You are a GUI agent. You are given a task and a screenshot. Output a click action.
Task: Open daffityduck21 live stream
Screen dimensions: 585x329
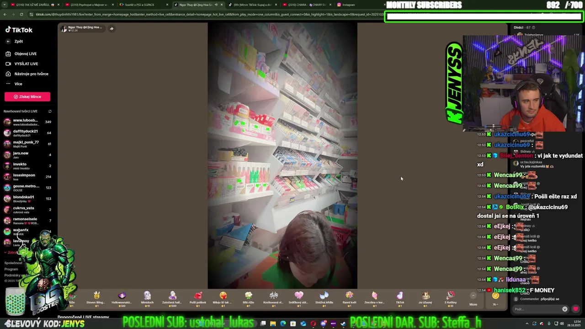[x=27, y=133]
